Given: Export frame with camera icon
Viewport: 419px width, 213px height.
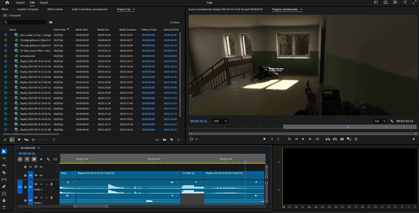Looking at the screenshot, I should point(342,139).
